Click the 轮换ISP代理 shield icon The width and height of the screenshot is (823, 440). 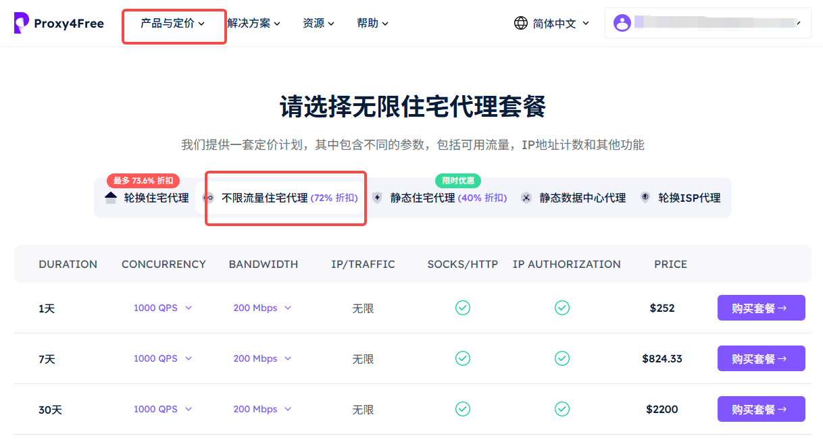click(x=645, y=198)
